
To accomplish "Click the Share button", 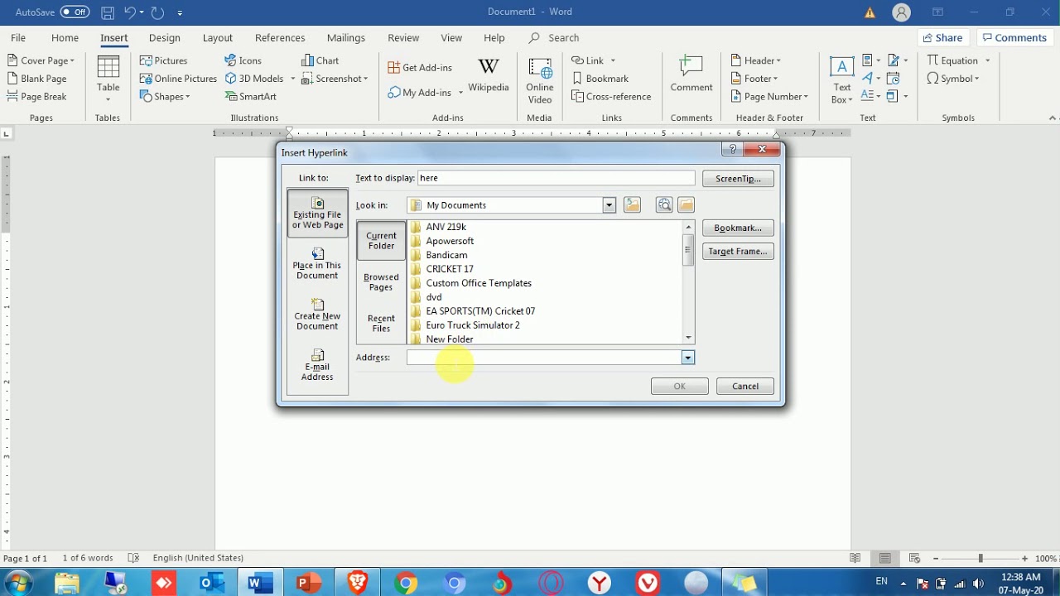I will [x=942, y=38].
